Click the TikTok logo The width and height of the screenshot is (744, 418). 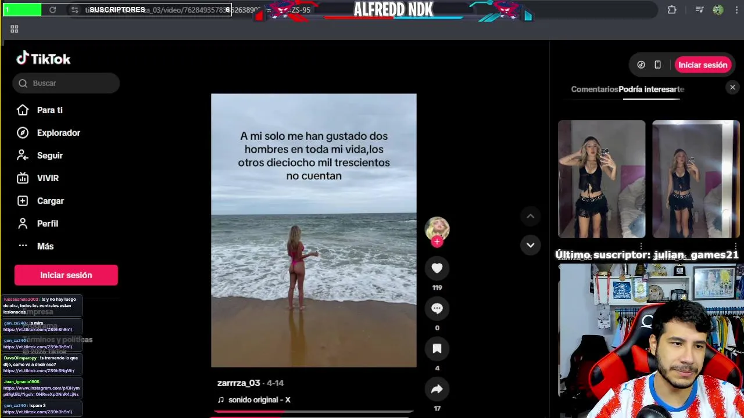click(x=44, y=58)
